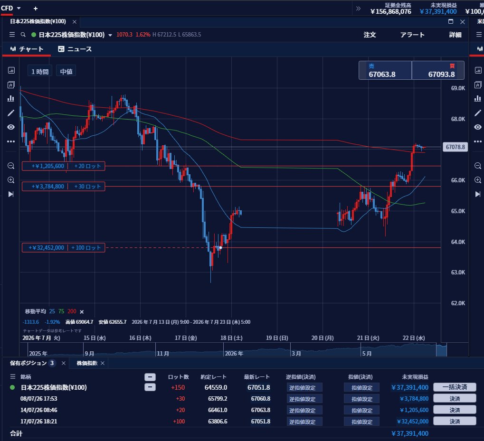Close the 株価指数 bottom tab

(x=103, y=363)
